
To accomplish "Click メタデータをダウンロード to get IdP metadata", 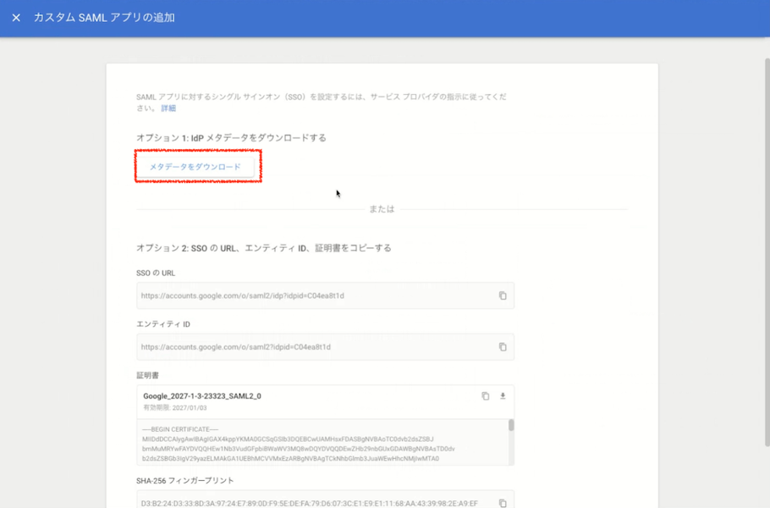I will [x=197, y=166].
